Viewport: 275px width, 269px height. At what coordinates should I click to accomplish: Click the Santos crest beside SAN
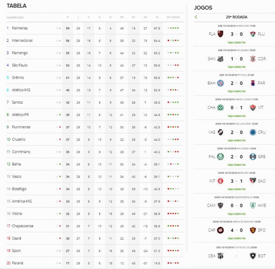[x=220, y=59]
